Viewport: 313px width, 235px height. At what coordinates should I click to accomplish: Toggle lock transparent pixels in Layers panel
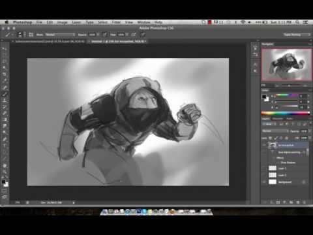tap(271, 138)
